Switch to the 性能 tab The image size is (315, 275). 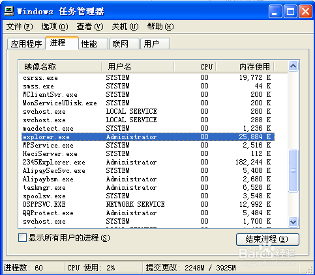pos(93,44)
